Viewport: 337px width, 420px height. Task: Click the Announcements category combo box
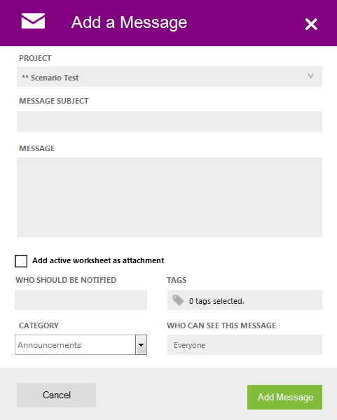pyautogui.click(x=81, y=344)
